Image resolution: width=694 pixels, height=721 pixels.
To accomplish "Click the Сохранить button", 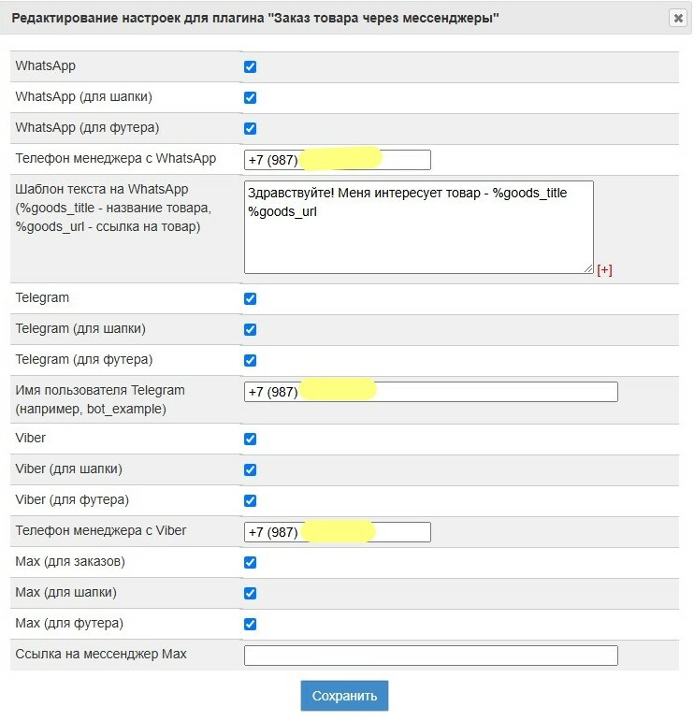I will 344,696.
